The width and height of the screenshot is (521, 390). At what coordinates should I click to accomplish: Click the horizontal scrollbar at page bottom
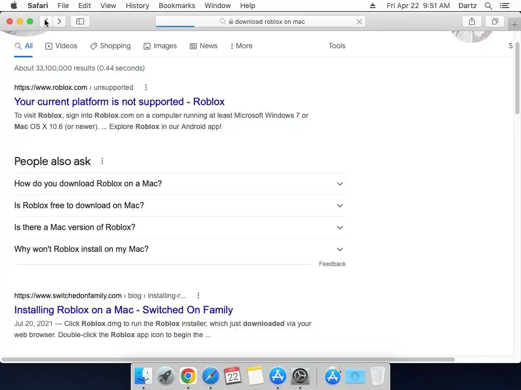pos(228,360)
